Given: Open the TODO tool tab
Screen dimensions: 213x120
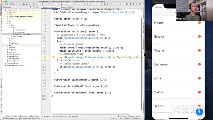Looking at the screenshot, I should click(15, 116).
